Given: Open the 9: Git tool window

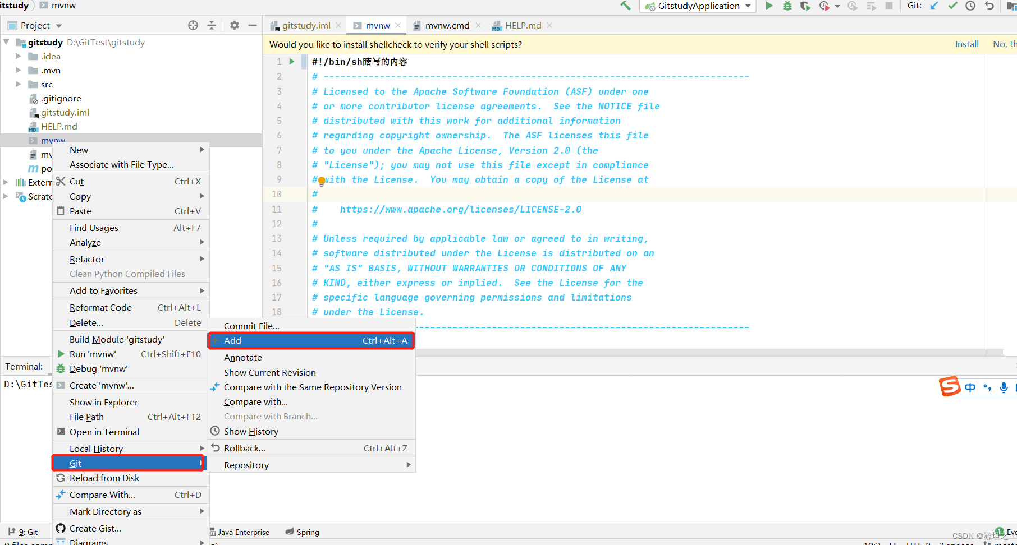Looking at the screenshot, I should [23, 532].
